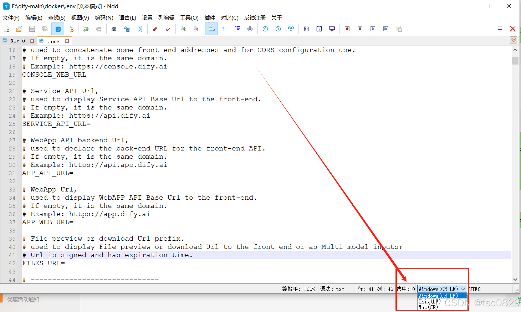Click the Zoom In magnifier icon

183,29
